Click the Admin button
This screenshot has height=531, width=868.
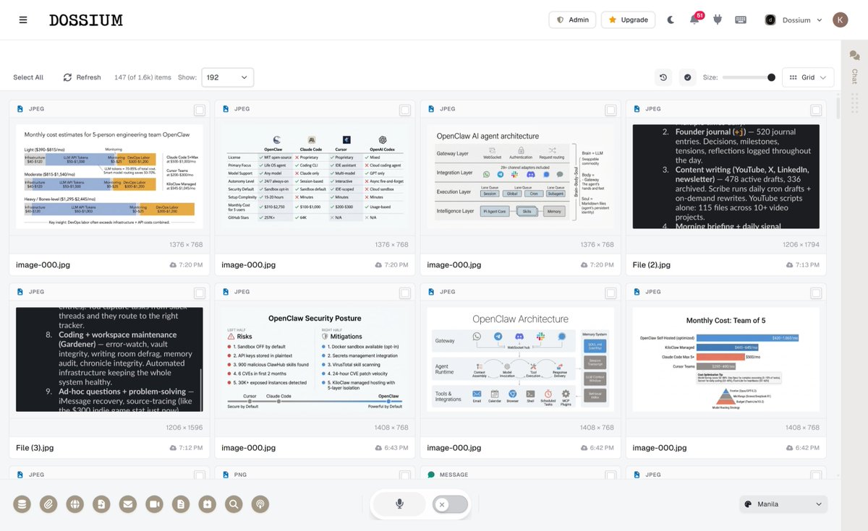(572, 20)
